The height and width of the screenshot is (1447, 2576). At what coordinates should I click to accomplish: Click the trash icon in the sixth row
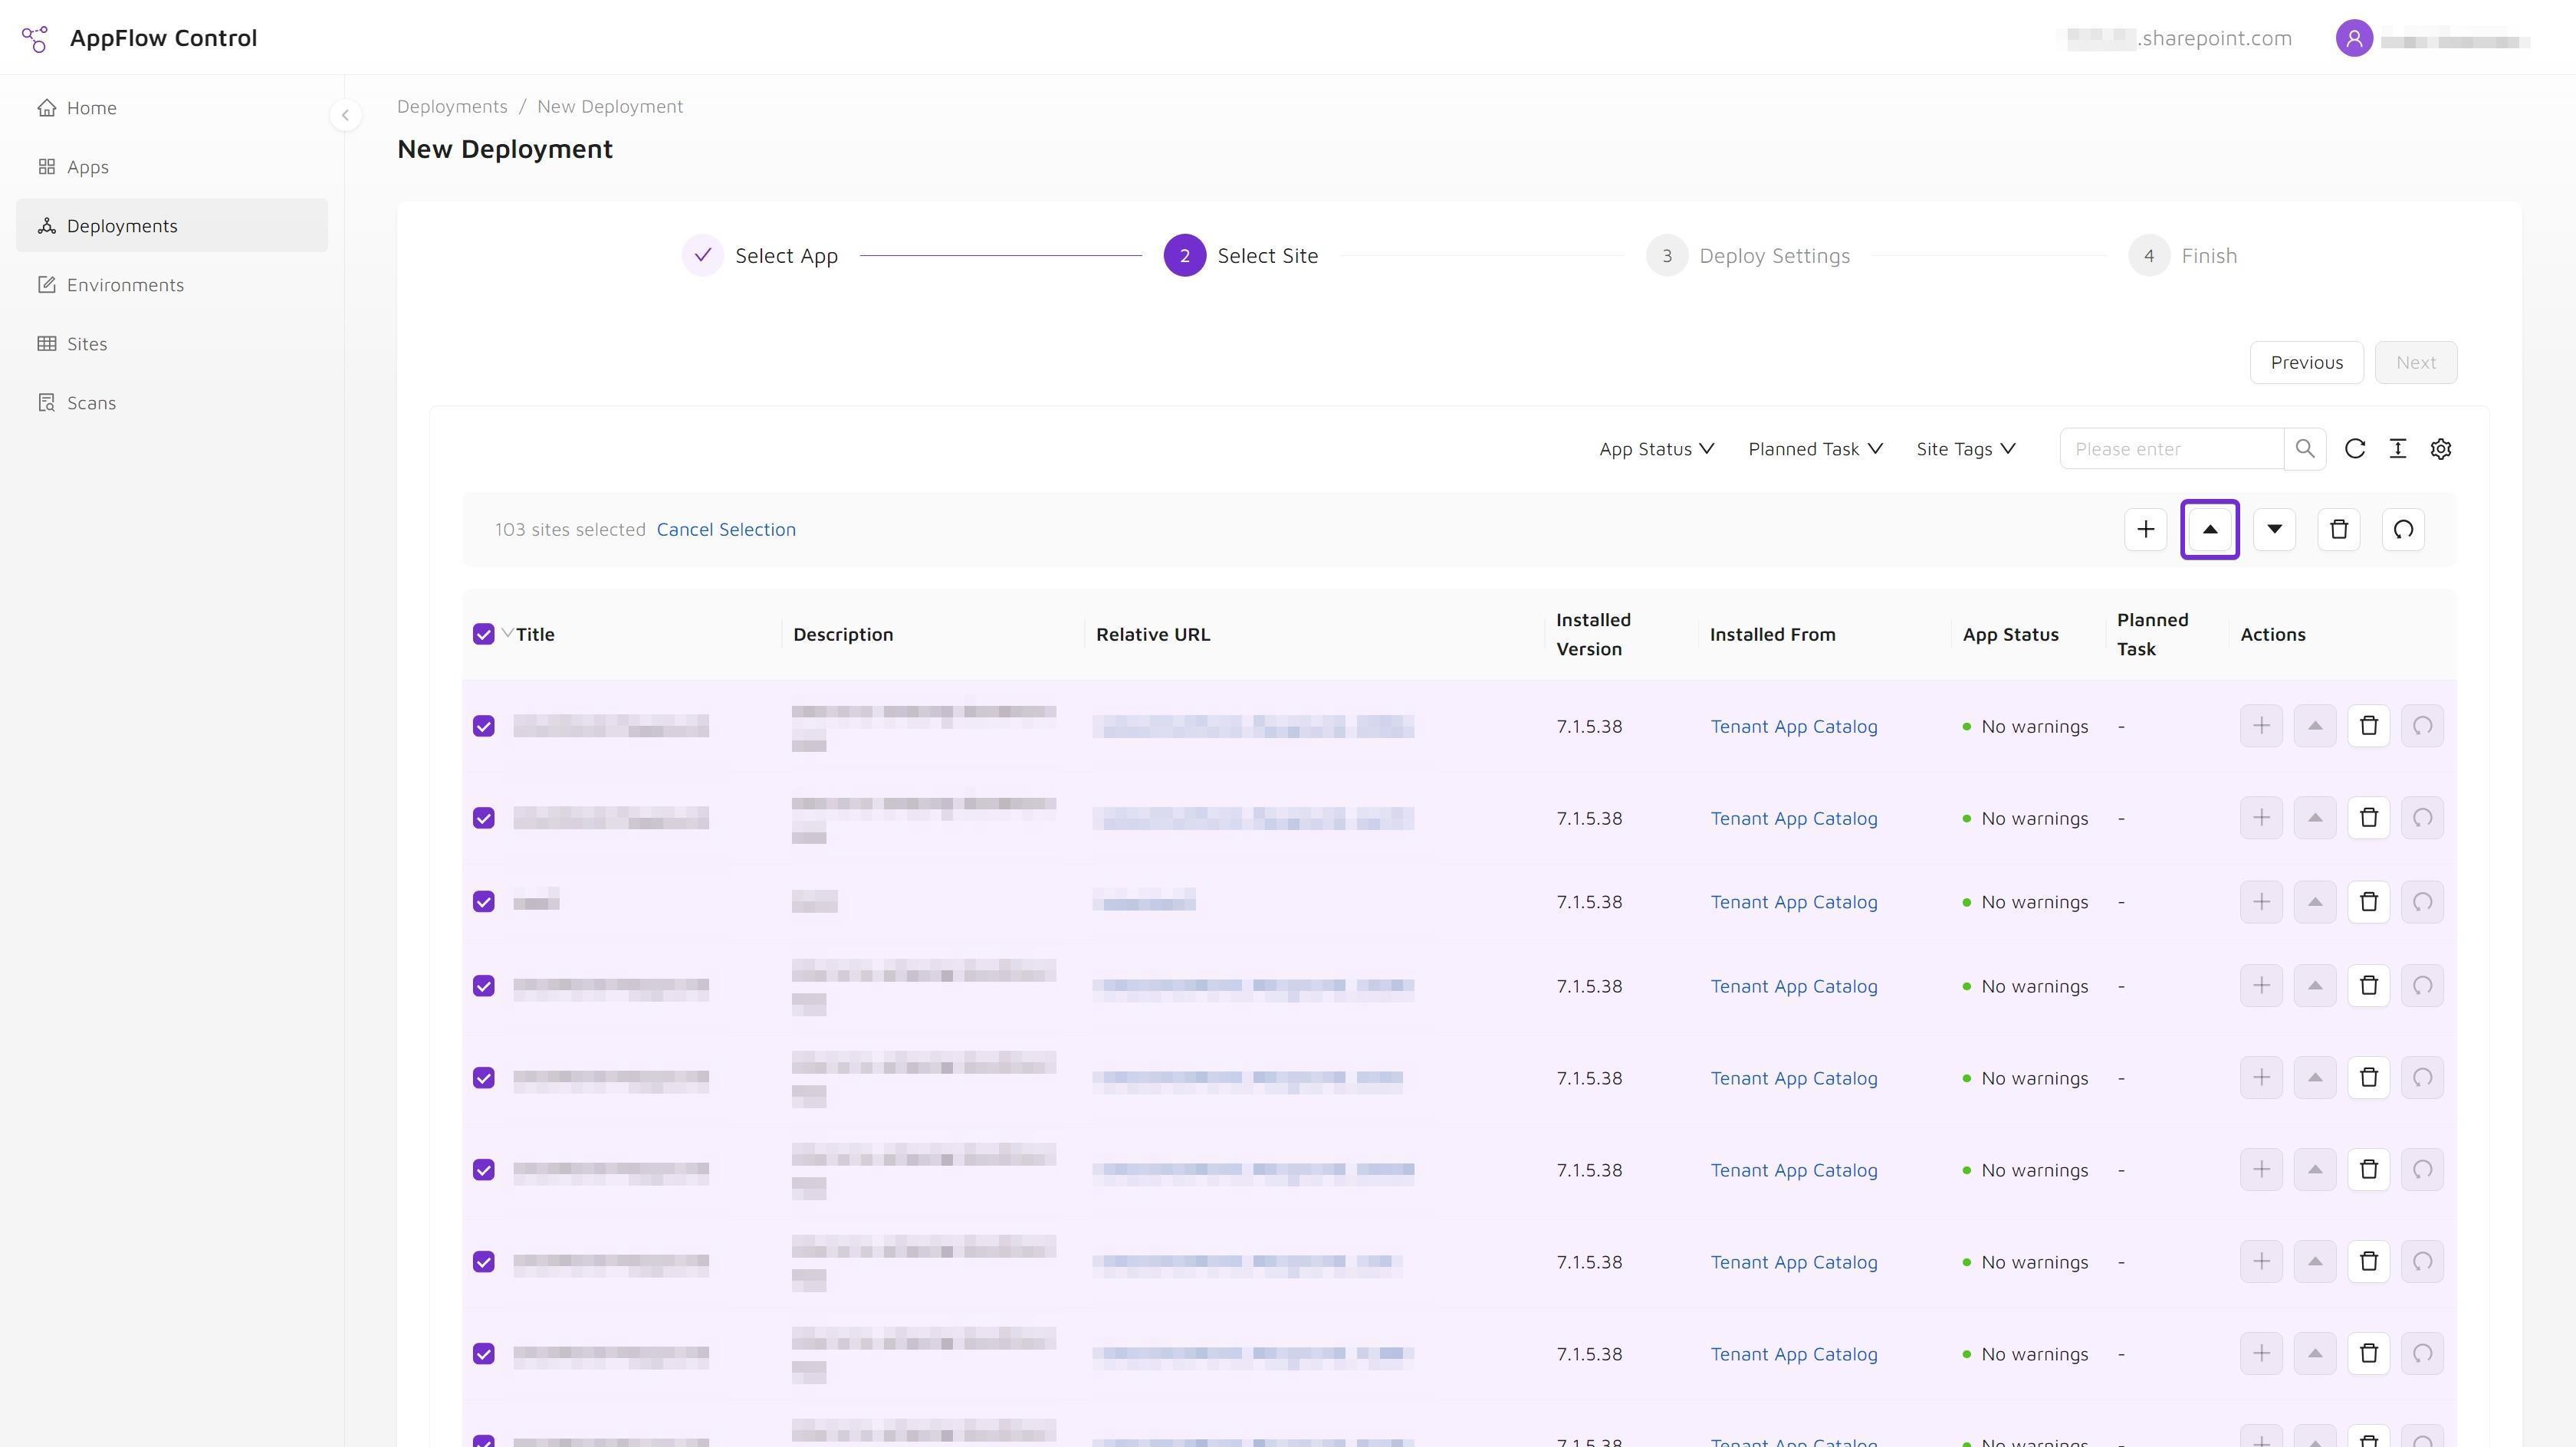coord(2369,1170)
